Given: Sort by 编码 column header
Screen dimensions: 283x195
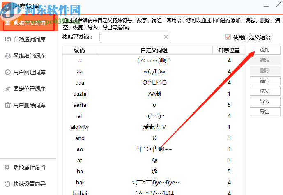Looking at the screenshot, I should [79, 50].
